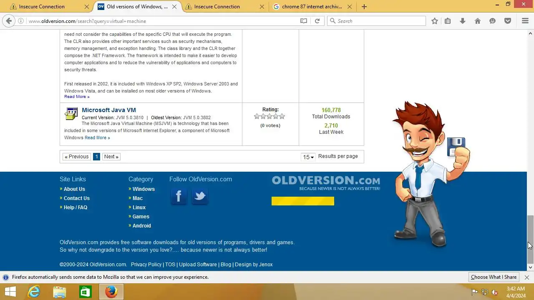This screenshot has width=534, height=300.
Task: Go to Next results page
Action: pos(111,157)
